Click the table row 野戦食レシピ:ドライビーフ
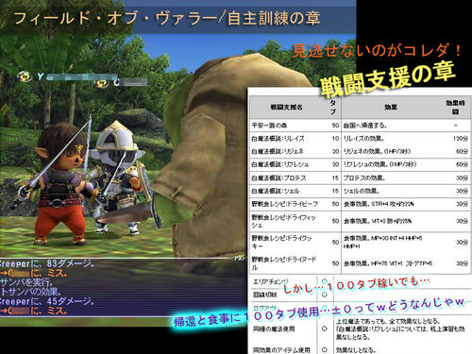Screen dimensions: 472x354 point(360,204)
